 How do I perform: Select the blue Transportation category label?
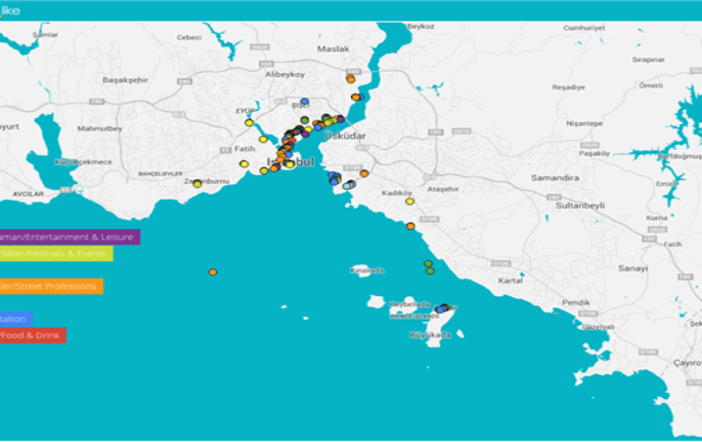click(16, 319)
